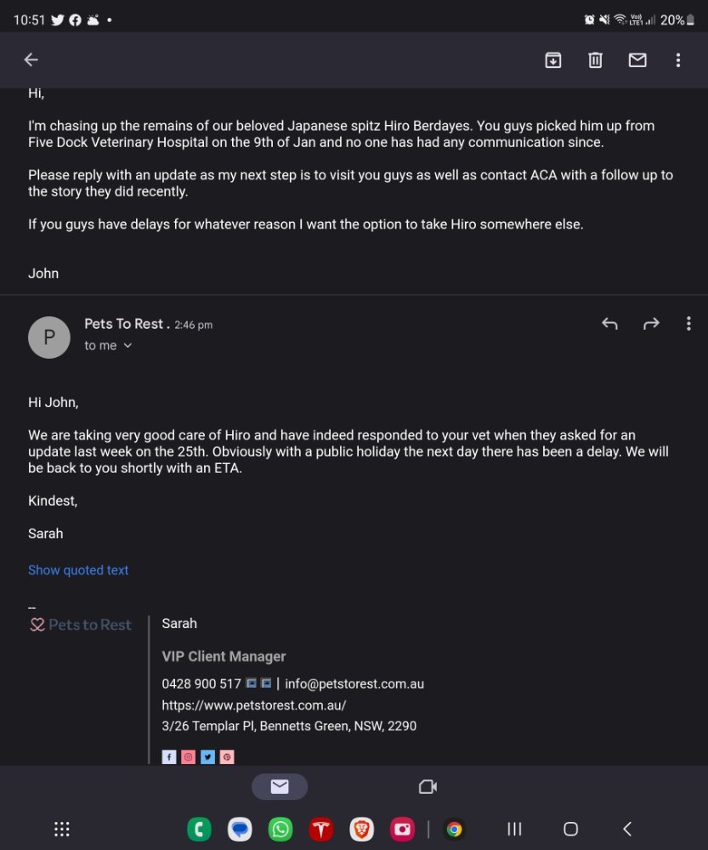This screenshot has width=708, height=850.
Task: Forward the Pets To Rest message
Action: [651, 324]
